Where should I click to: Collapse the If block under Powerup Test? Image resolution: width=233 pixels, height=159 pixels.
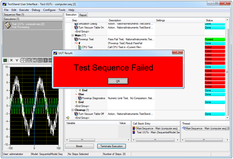click(x=76, y=43)
